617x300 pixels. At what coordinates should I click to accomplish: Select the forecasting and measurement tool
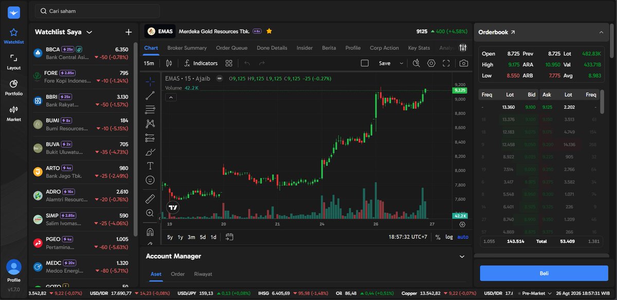coord(150,138)
